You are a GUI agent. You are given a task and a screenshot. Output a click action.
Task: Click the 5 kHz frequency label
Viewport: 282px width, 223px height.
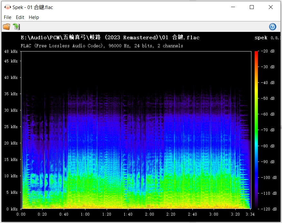[x=12, y=192]
